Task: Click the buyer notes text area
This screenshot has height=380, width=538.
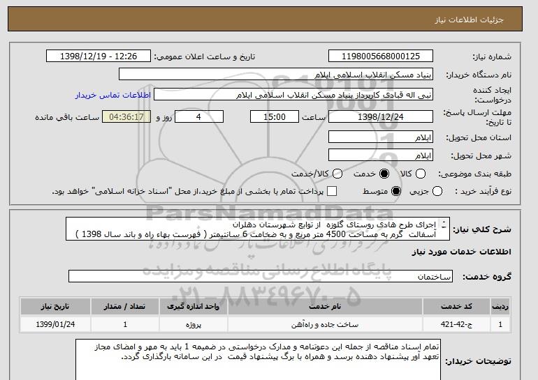Action: 258,360
